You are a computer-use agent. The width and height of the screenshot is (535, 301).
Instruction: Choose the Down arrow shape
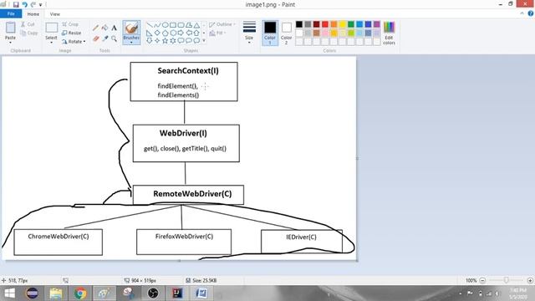(150, 41)
